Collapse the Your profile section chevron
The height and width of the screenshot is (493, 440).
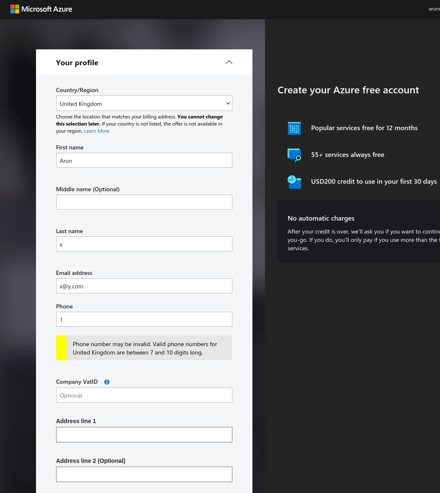coord(229,62)
